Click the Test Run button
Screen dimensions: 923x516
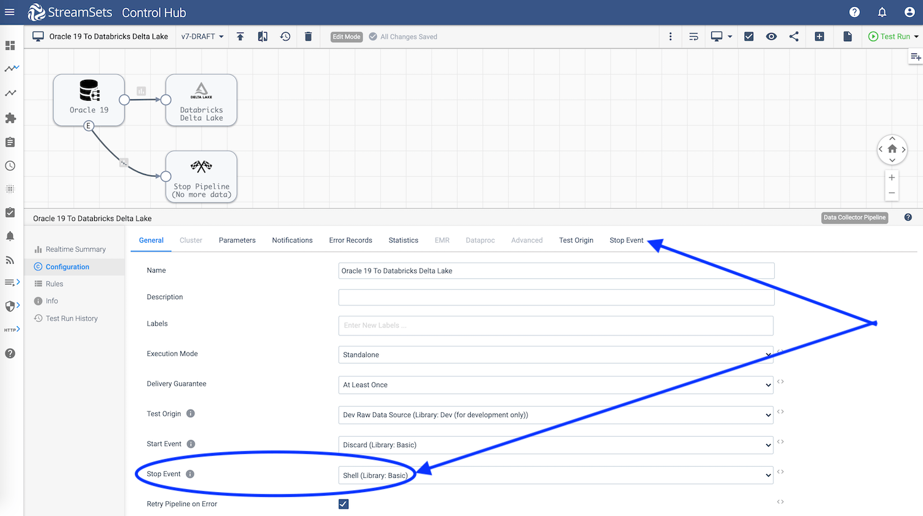[889, 37]
